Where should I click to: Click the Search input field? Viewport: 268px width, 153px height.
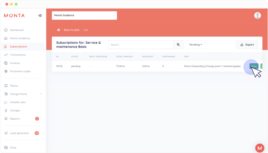(x=141, y=45)
